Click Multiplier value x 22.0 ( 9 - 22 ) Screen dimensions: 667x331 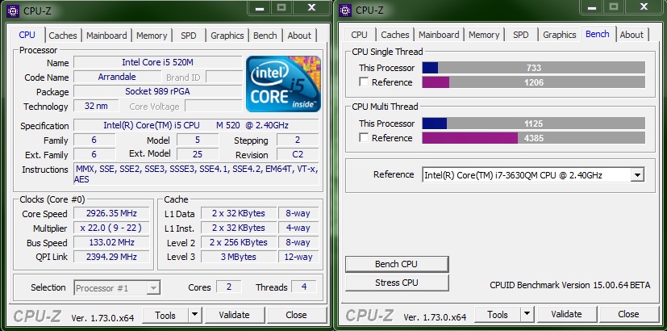[111, 228]
